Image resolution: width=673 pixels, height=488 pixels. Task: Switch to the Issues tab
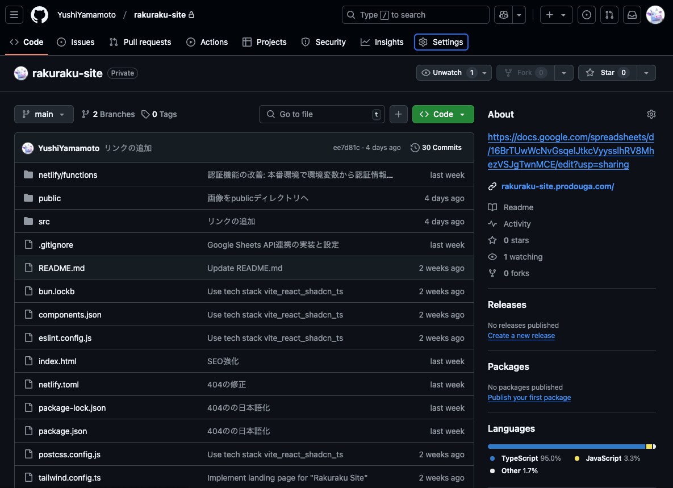pyautogui.click(x=76, y=42)
